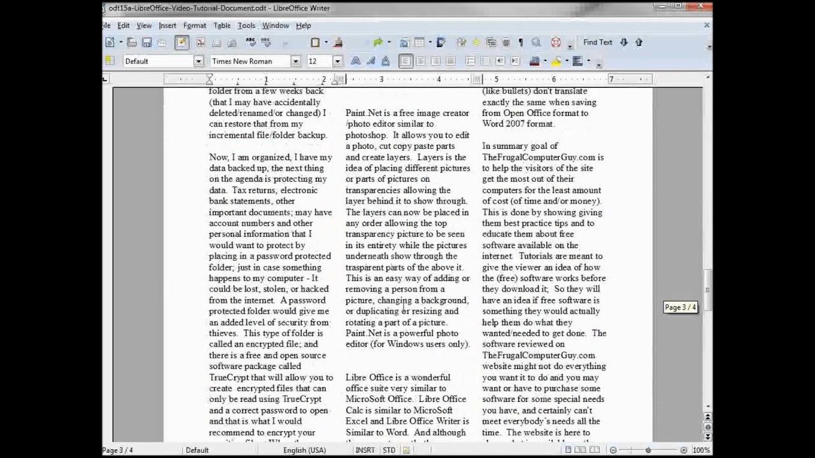This screenshot has width=815, height=458.
Task: Click the New document icon
Action: point(110,43)
